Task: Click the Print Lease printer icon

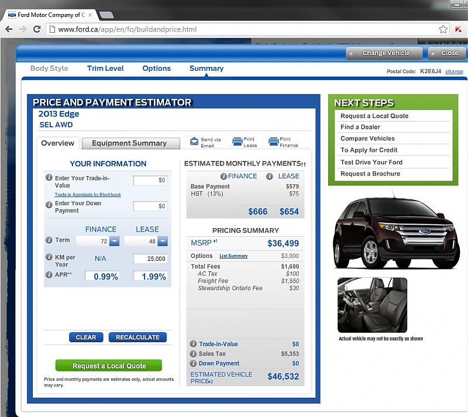Action: [x=238, y=142]
